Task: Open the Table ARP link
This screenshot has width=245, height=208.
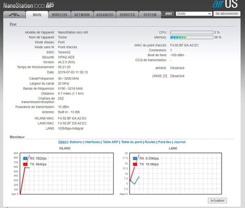Action: pyautogui.click(x=110, y=142)
